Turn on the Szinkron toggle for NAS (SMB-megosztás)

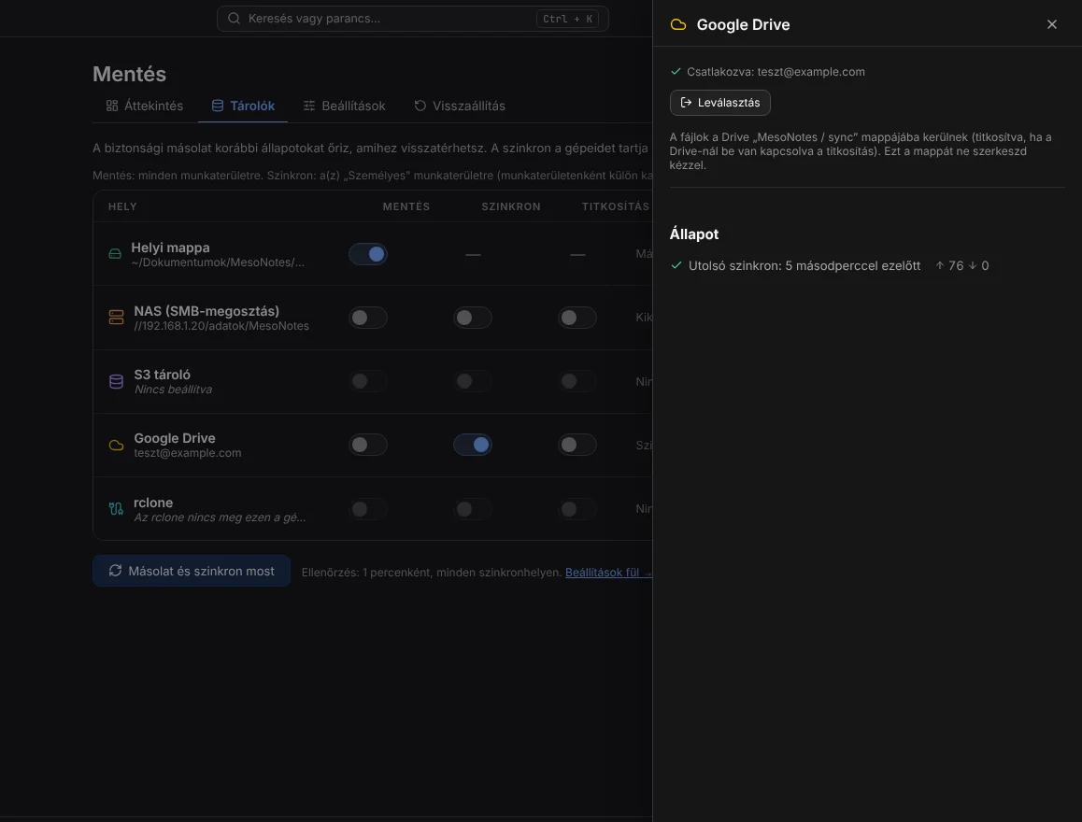coord(473,318)
